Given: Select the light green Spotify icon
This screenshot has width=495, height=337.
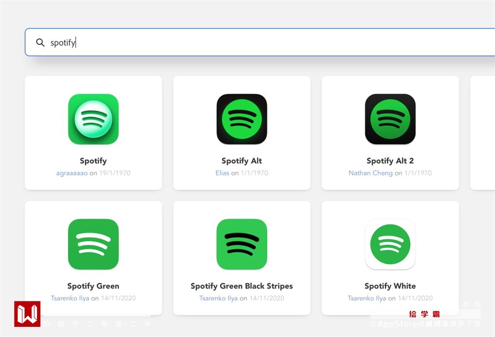Looking at the screenshot, I should (x=93, y=119).
